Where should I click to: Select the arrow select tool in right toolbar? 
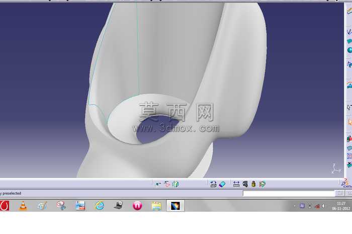tap(349, 107)
